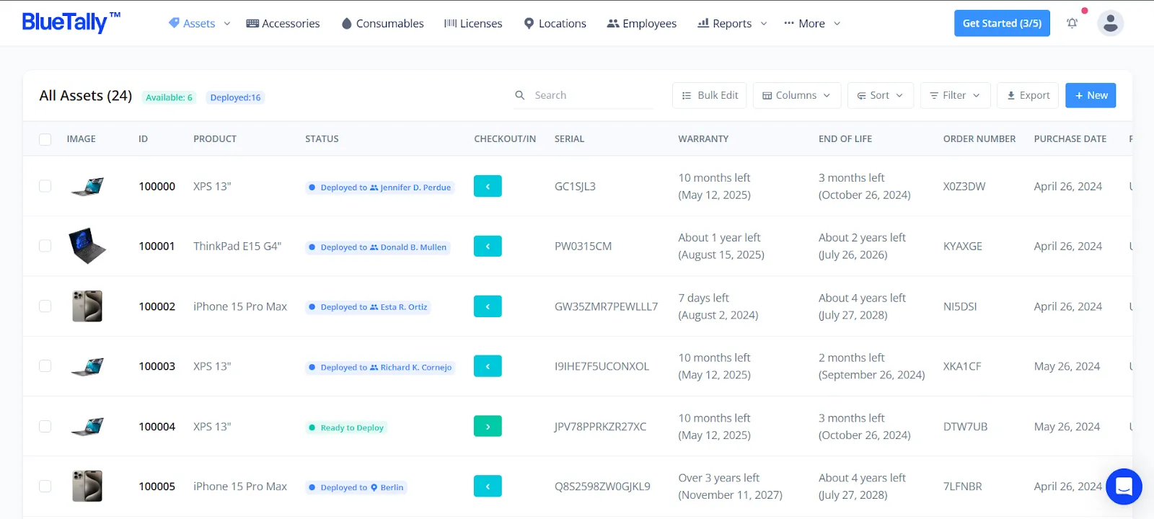Click Get Started (3/5) button
1154x519 pixels.
1002,23
